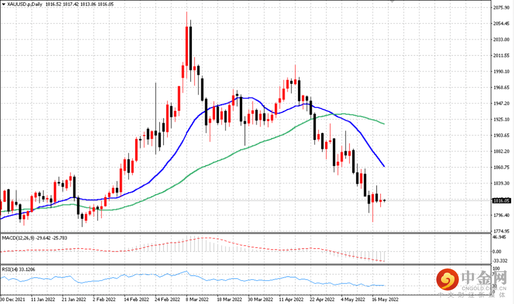Click the 0.00 MACD scale value
This screenshot has height=304, width=514.
coord(497,252)
